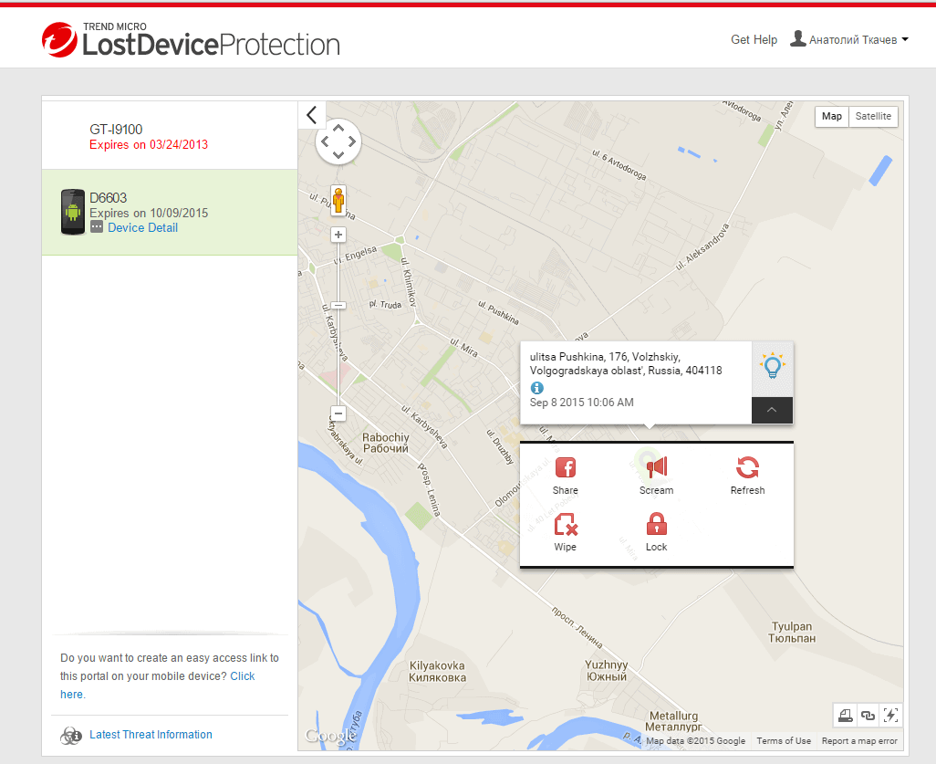Open Latest Threat Information
The height and width of the screenshot is (764, 936).
(x=151, y=735)
